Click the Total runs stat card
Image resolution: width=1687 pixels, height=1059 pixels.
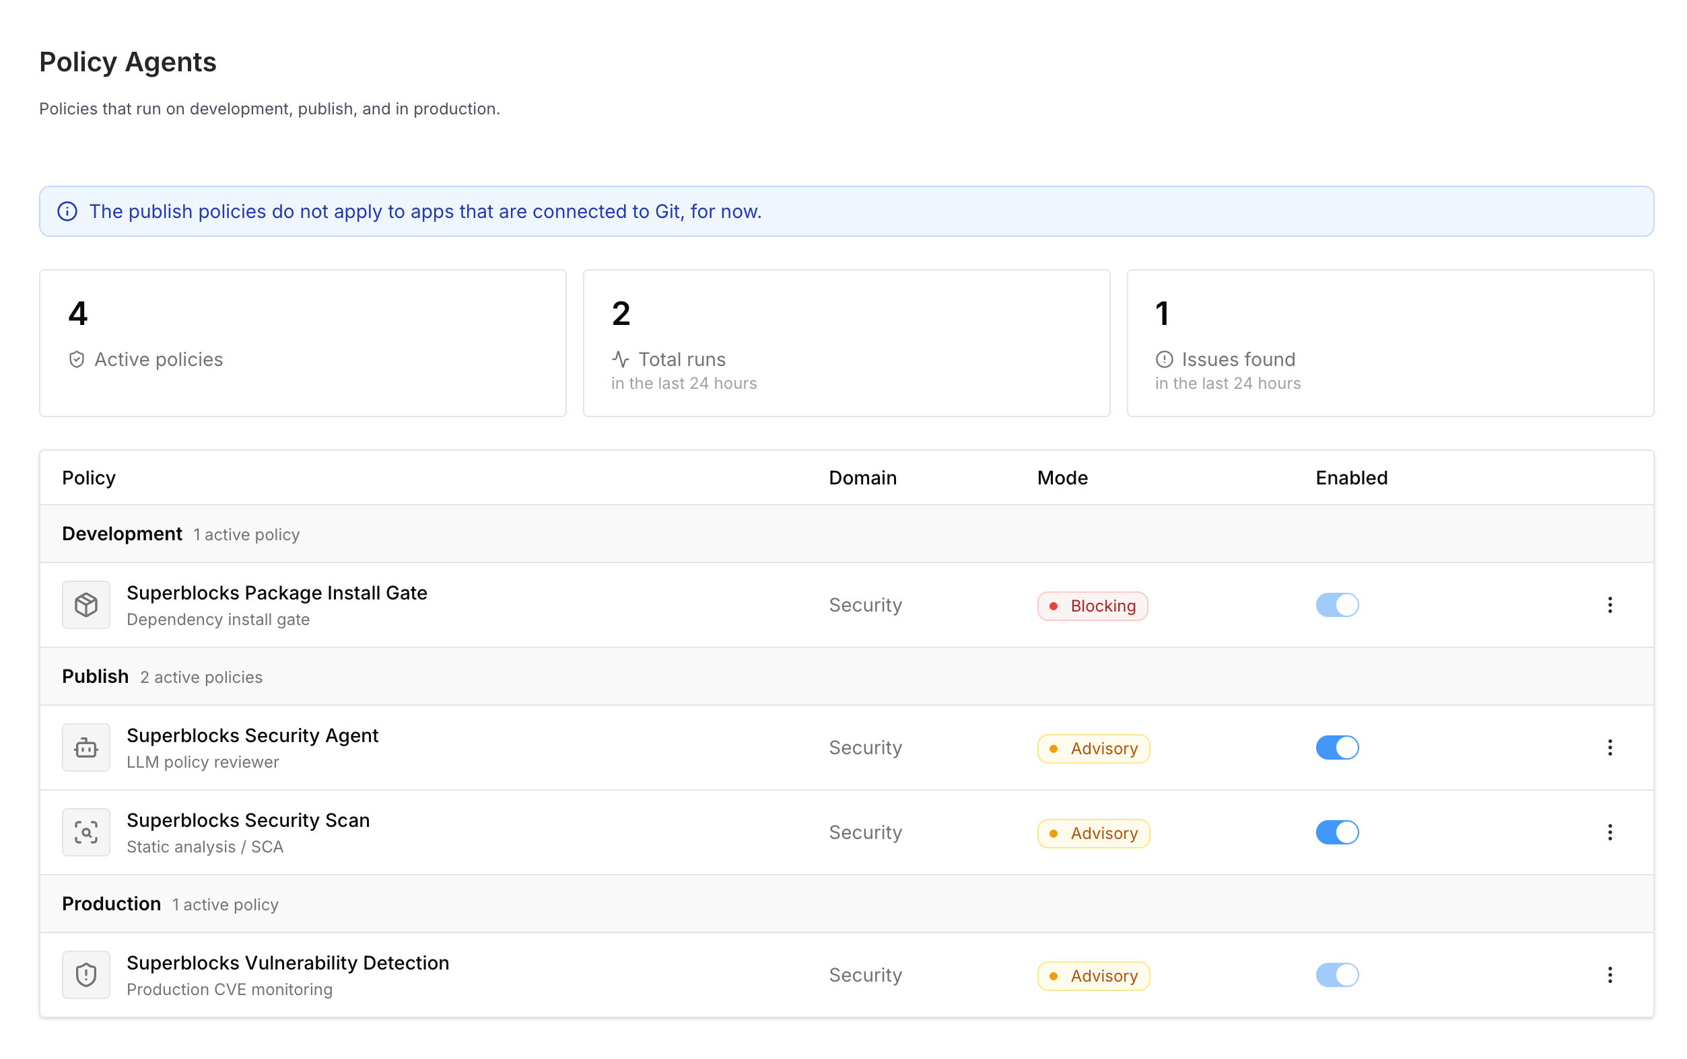coord(846,343)
